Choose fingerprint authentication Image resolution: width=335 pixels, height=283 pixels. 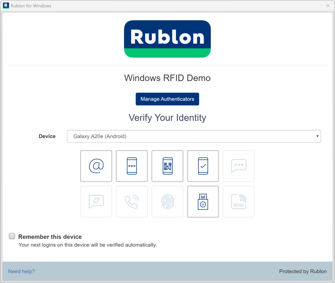pos(167,202)
